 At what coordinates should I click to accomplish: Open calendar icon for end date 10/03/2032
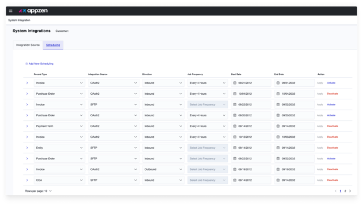(x=278, y=137)
